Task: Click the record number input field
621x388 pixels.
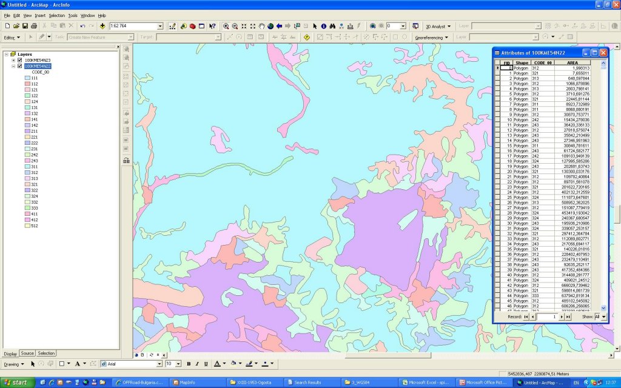Action: (x=546, y=316)
